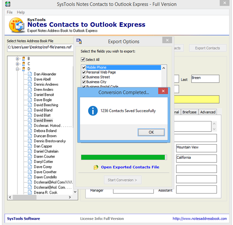Uncheck the Business City field
Image resolution: width=233 pixels, height=225 pixels.
point(84,82)
